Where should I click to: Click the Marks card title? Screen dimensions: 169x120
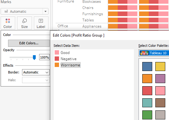coord(6,2)
